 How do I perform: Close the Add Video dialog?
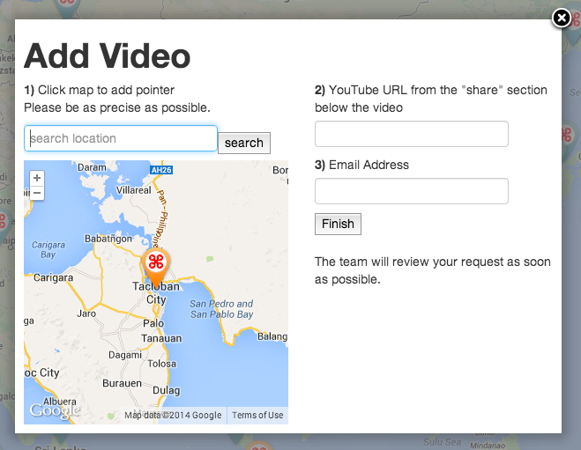tap(561, 18)
